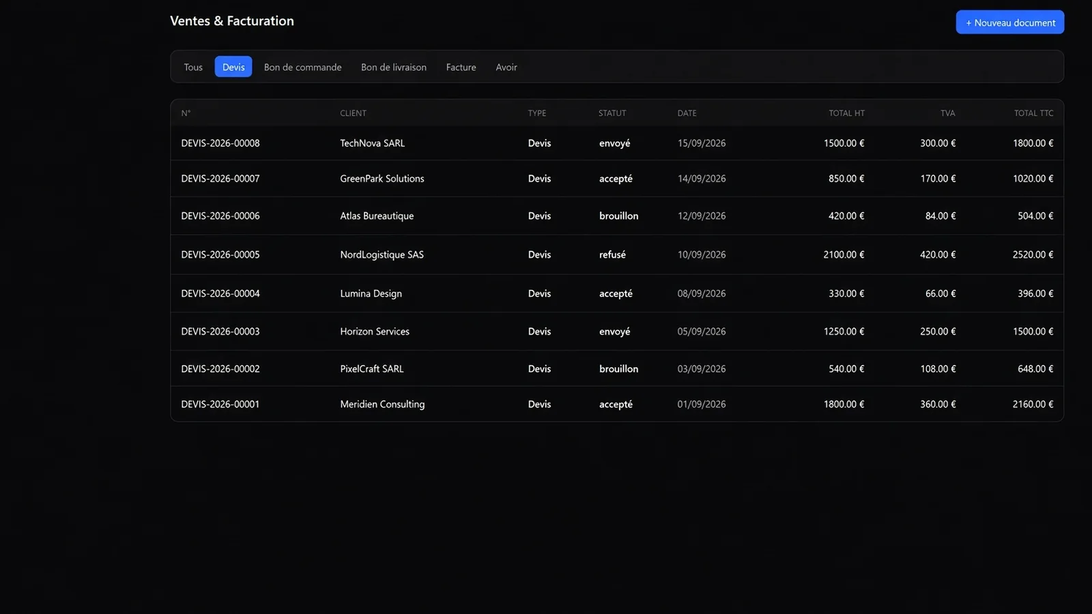Click the total HT 1250.00 €
The width and height of the screenshot is (1092, 614).
point(844,332)
